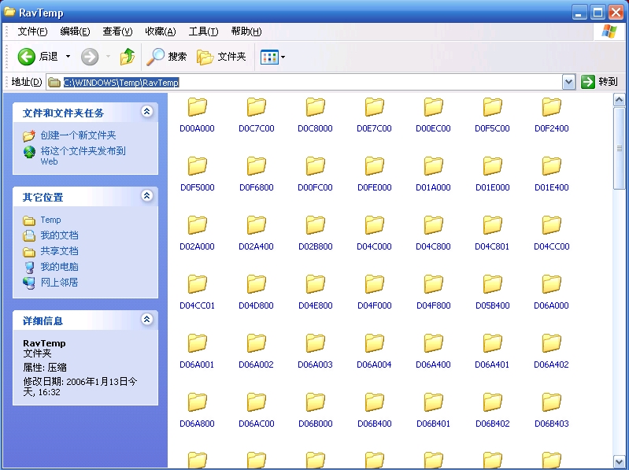
Task: Open the address bar dropdown list
Action: coord(568,82)
